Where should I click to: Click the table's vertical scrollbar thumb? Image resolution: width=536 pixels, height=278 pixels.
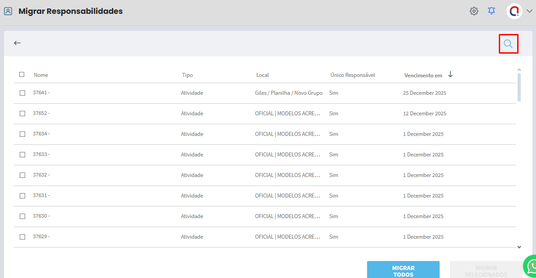(x=519, y=87)
